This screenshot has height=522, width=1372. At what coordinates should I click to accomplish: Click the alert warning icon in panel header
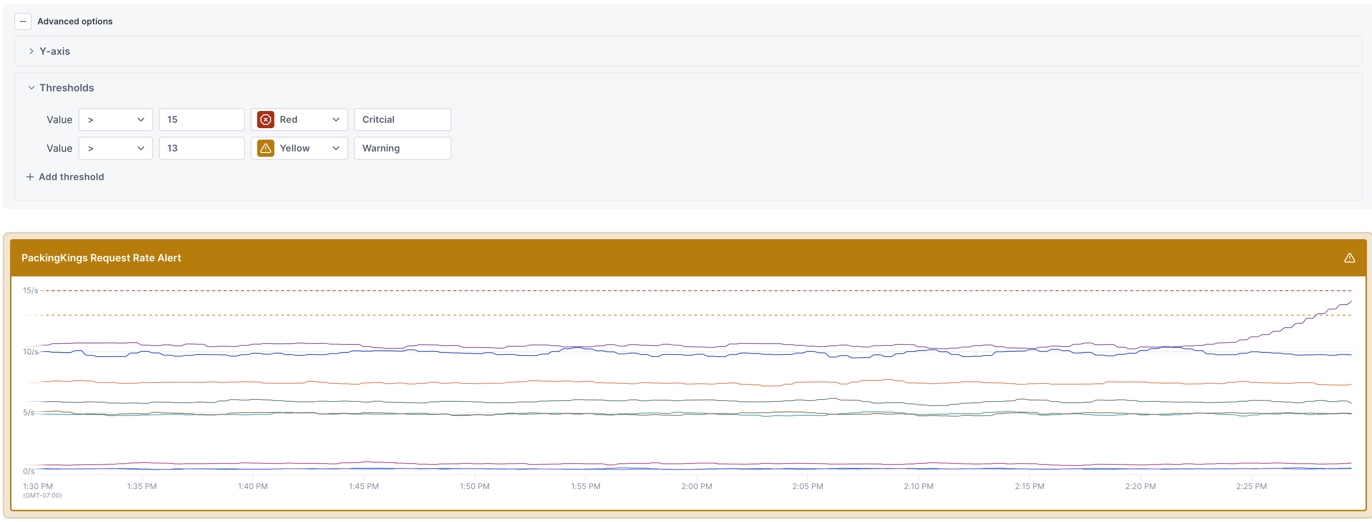pos(1350,258)
